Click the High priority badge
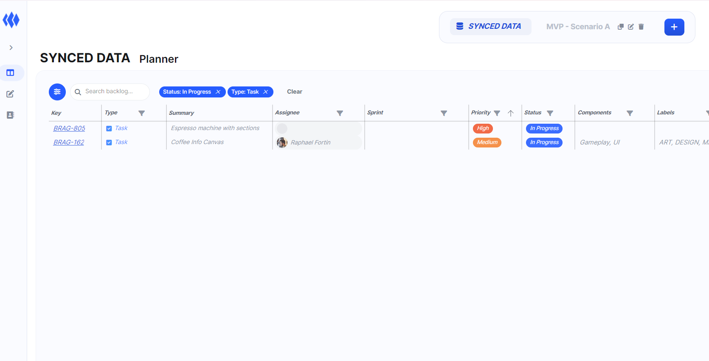The height and width of the screenshot is (361, 709). coord(483,128)
